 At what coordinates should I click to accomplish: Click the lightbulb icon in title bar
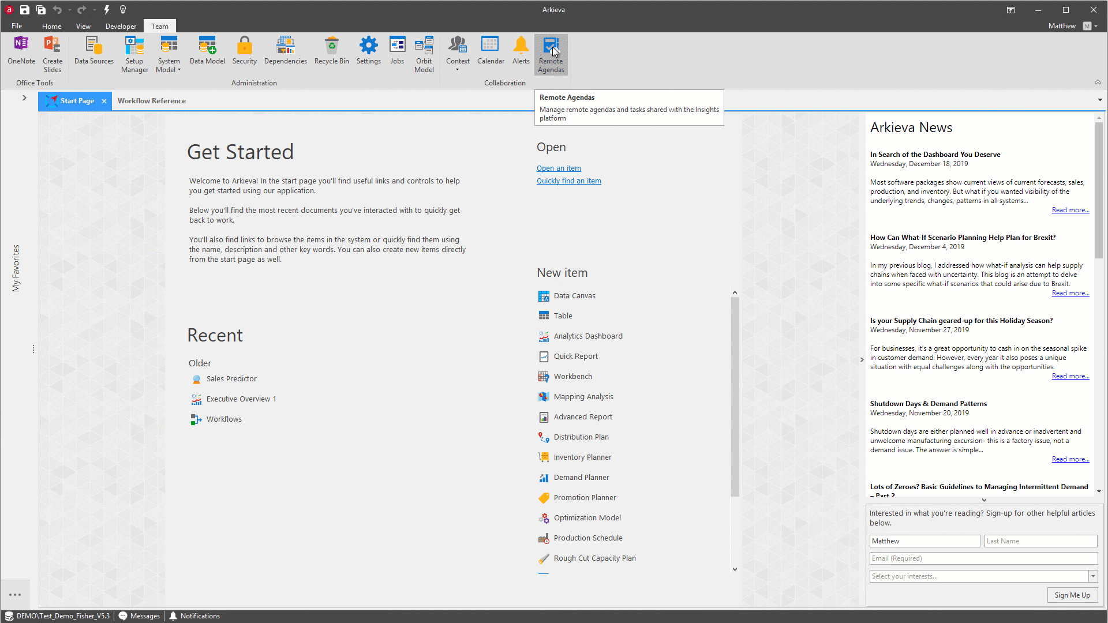[x=123, y=10]
